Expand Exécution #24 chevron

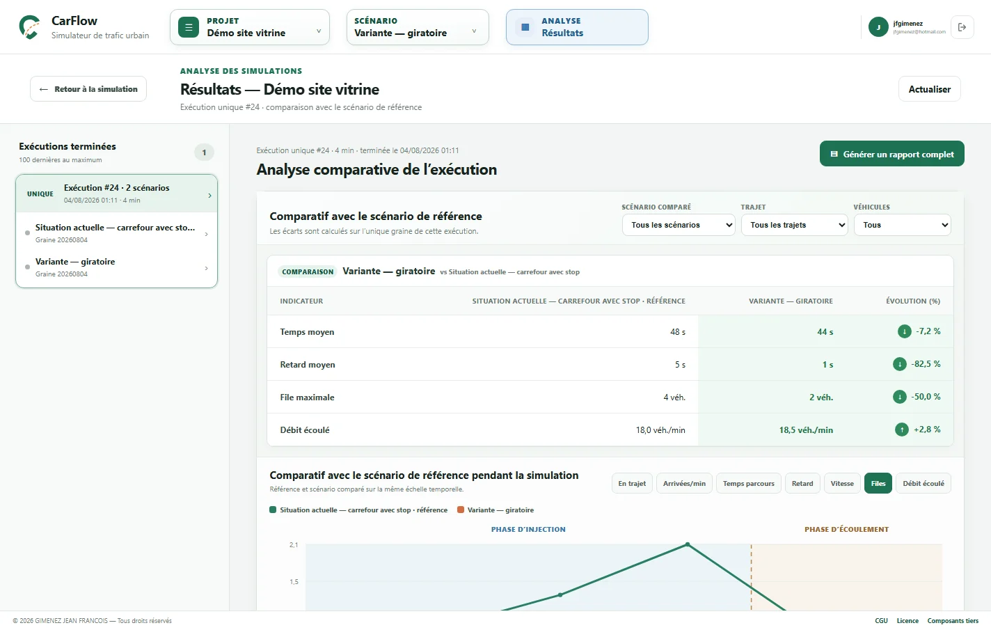pos(209,196)
